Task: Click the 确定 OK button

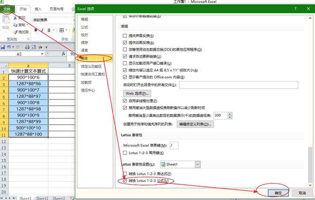Action: (x=278, y=193)
